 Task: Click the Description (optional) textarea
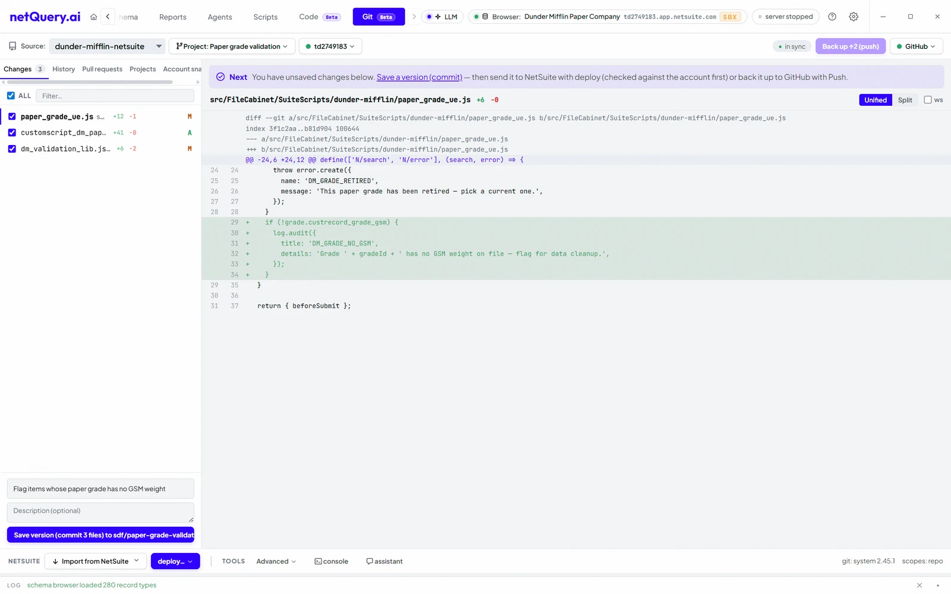(100, 513)
